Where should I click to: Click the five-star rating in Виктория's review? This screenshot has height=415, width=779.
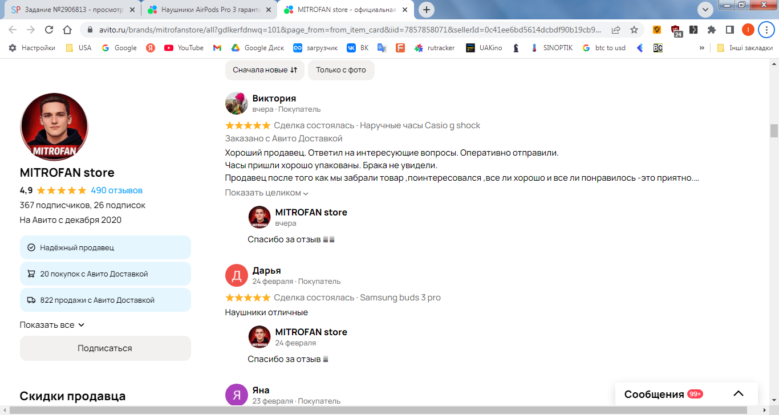click(248, 125)
